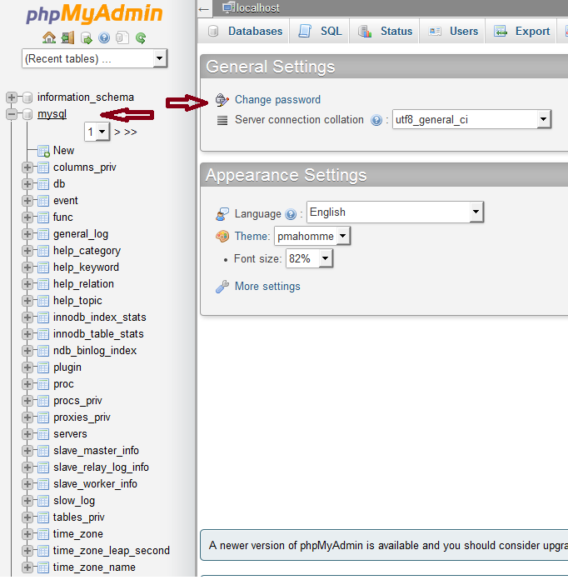Click the Change password link

click(x=277, y=100)
